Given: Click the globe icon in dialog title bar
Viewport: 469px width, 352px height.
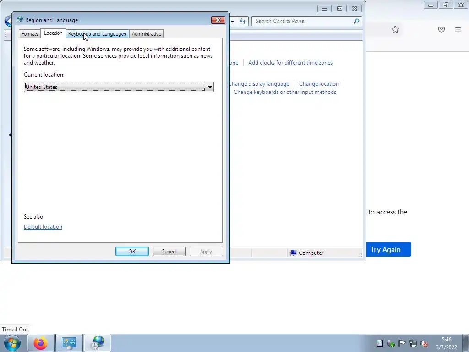Looking at the screenshot, I should click(x=20, y=20).
